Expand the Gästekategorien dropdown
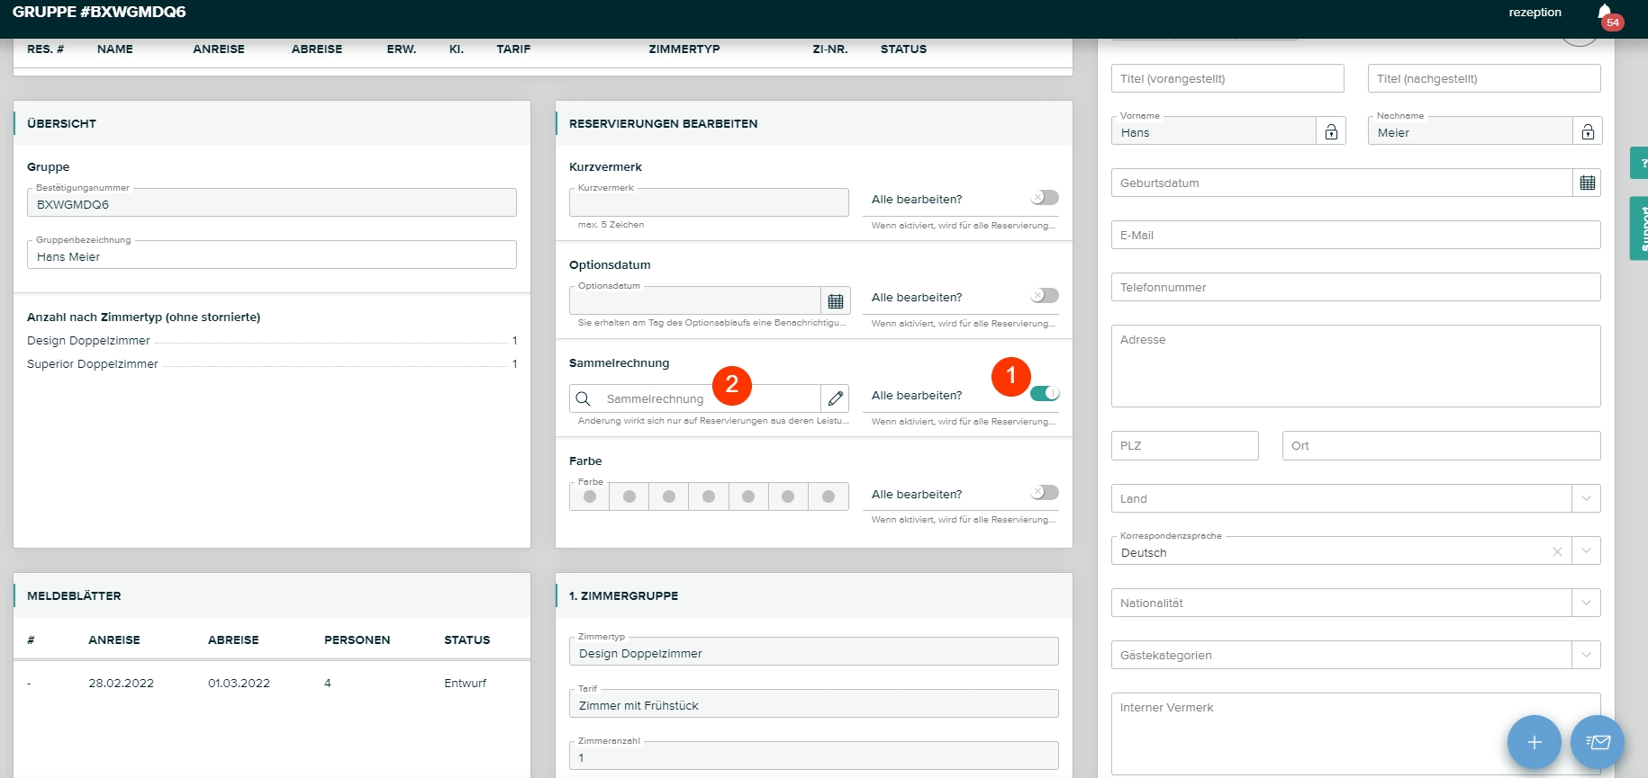 click(1586, 655)
